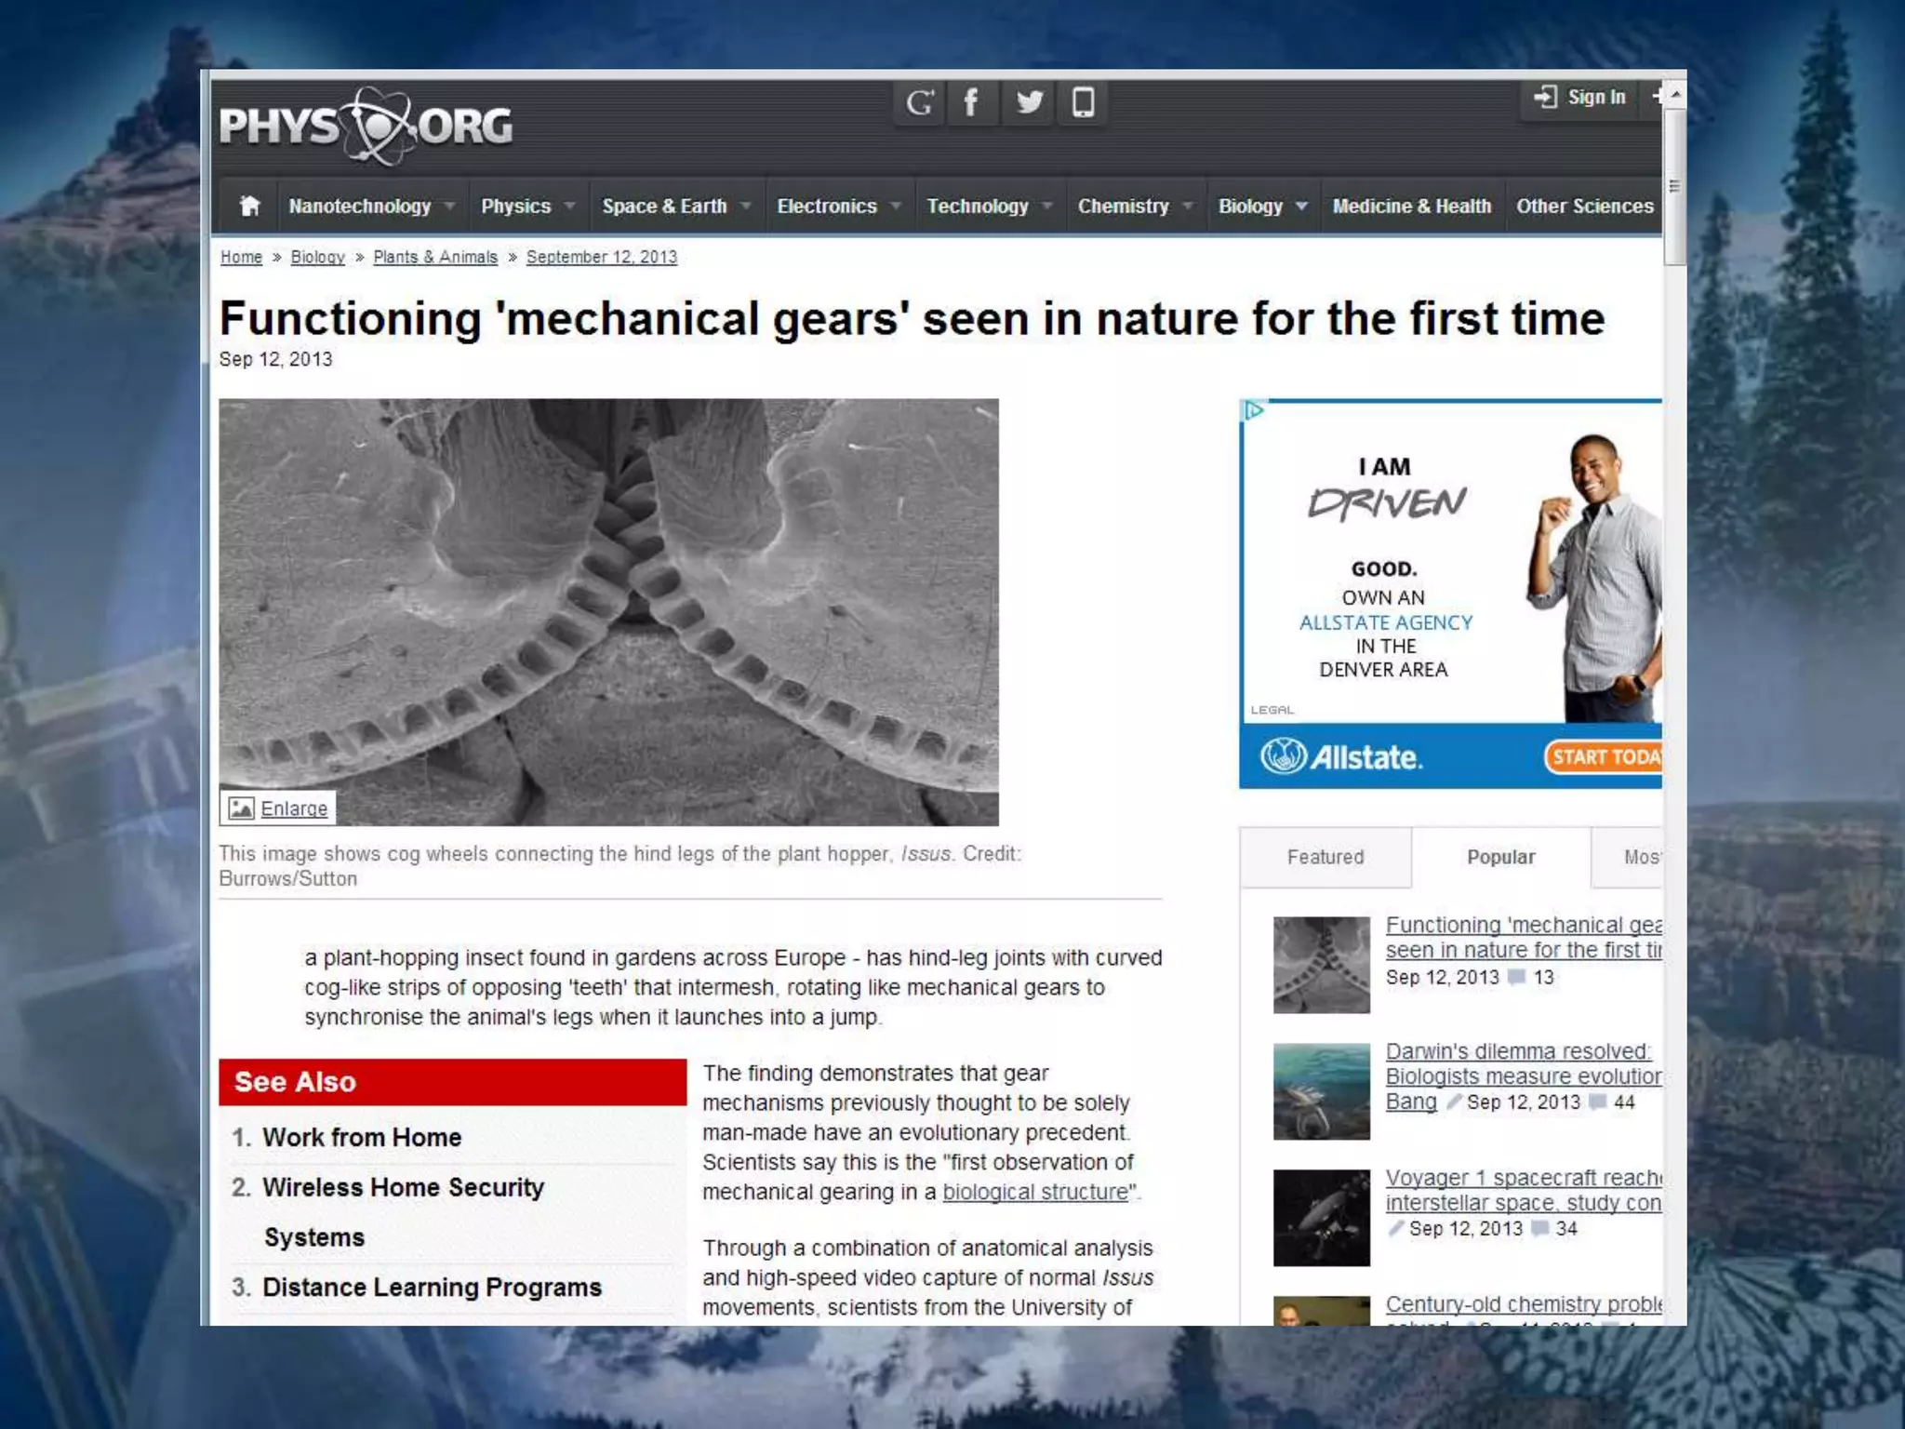Go to the Home icon in navbar
Screen dimensions: 1905x1429
click(249, 206)
